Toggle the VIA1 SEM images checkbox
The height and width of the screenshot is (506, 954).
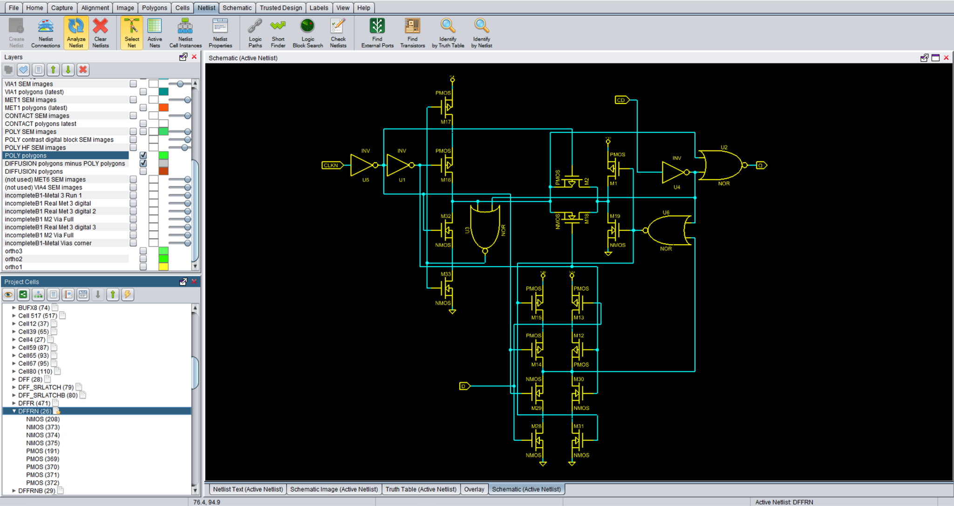tap(133, 84)
